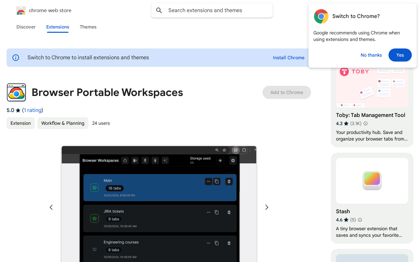Switch to the Themes tab
The width and height of the screenshot is (420, 262).
coord(88,27)
